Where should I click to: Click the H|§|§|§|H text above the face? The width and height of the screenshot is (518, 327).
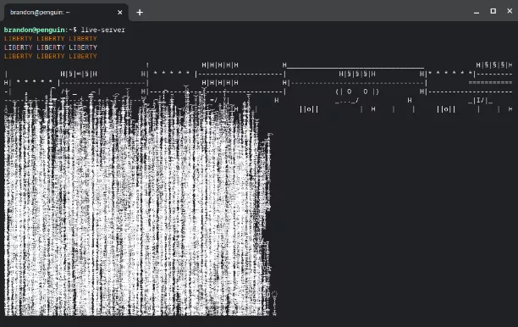pyautogui.click(x=357, y=74)
